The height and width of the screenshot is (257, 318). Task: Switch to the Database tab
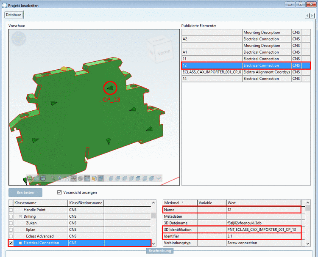(x=14, y=15)
